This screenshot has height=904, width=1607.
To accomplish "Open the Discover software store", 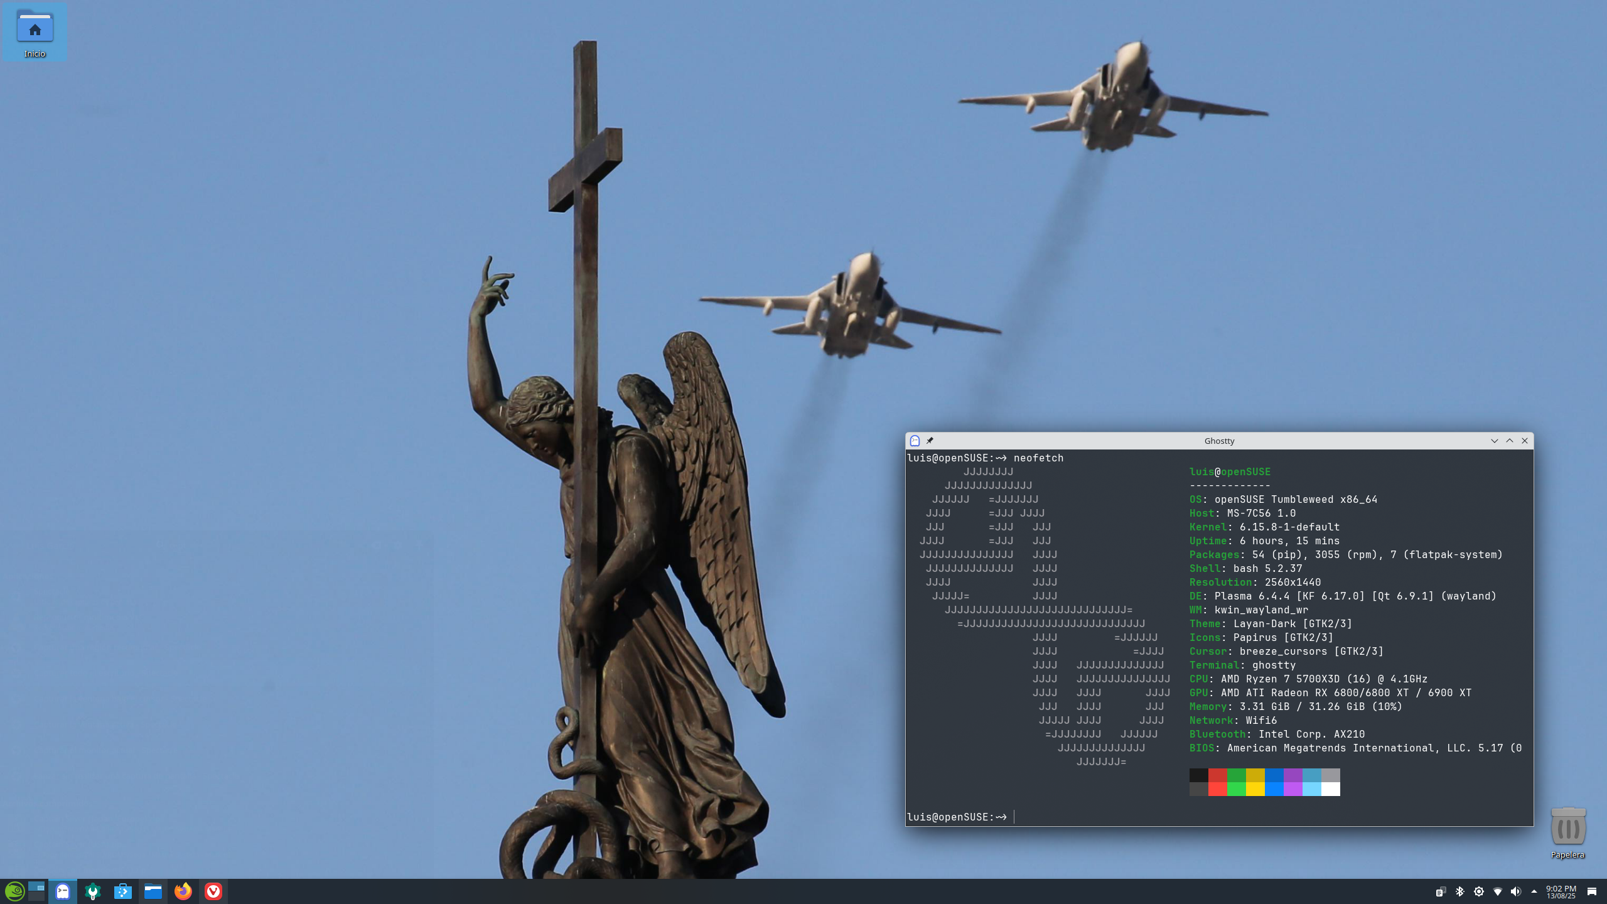I will 123,891.
